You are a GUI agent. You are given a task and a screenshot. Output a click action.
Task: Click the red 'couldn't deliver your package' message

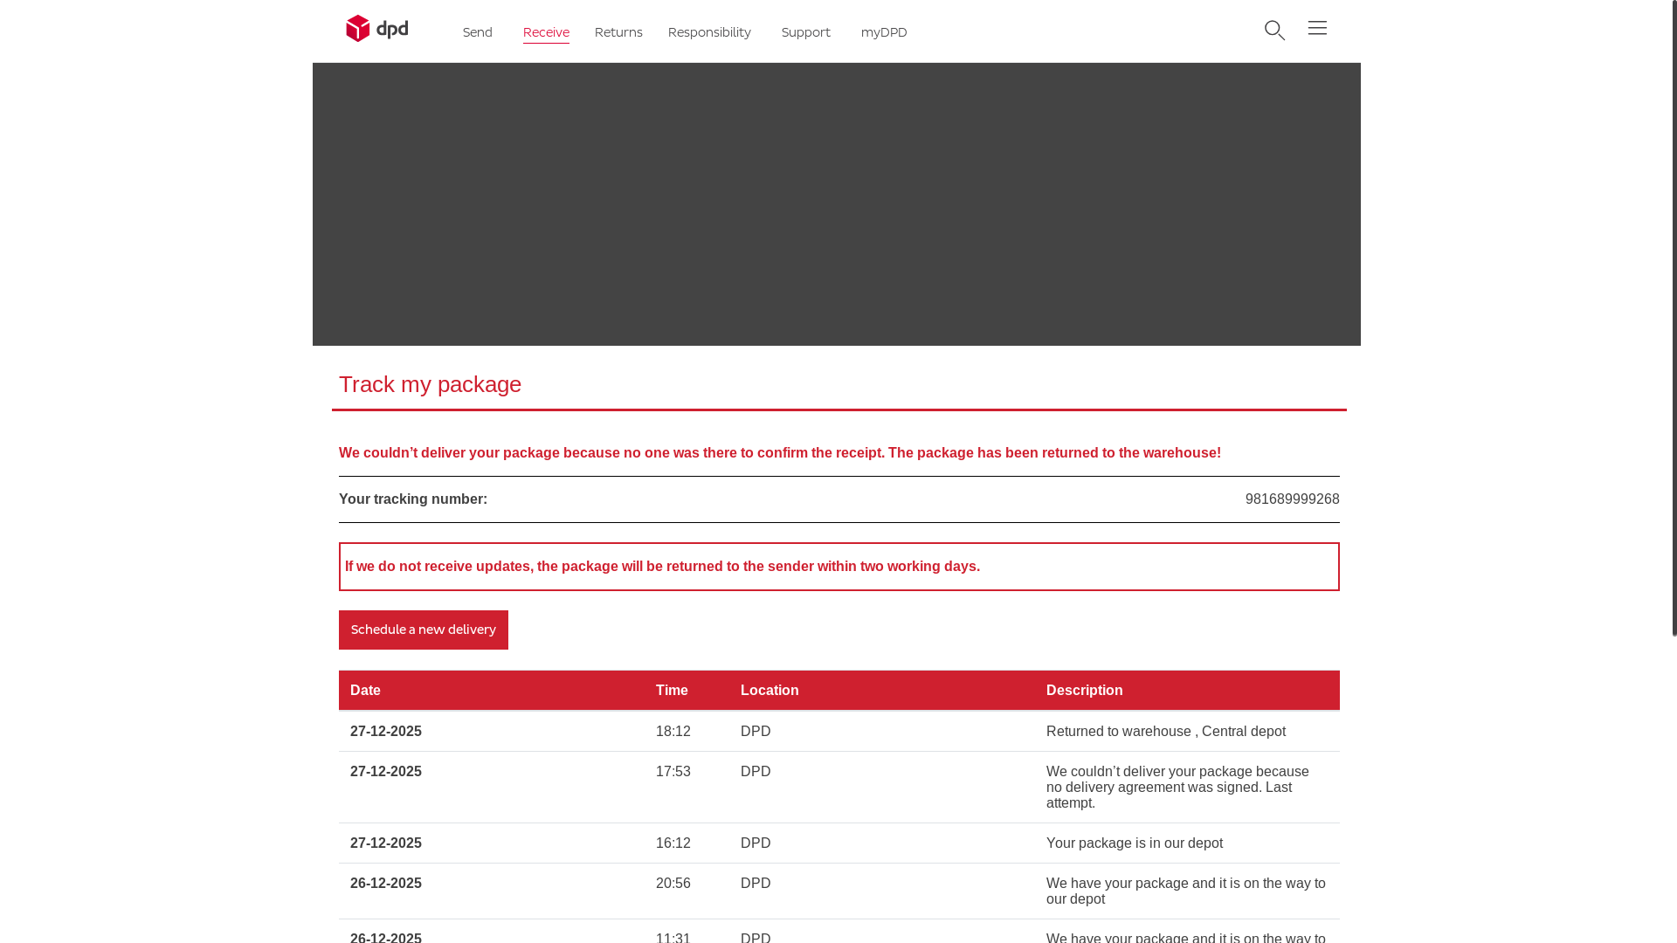780,453
